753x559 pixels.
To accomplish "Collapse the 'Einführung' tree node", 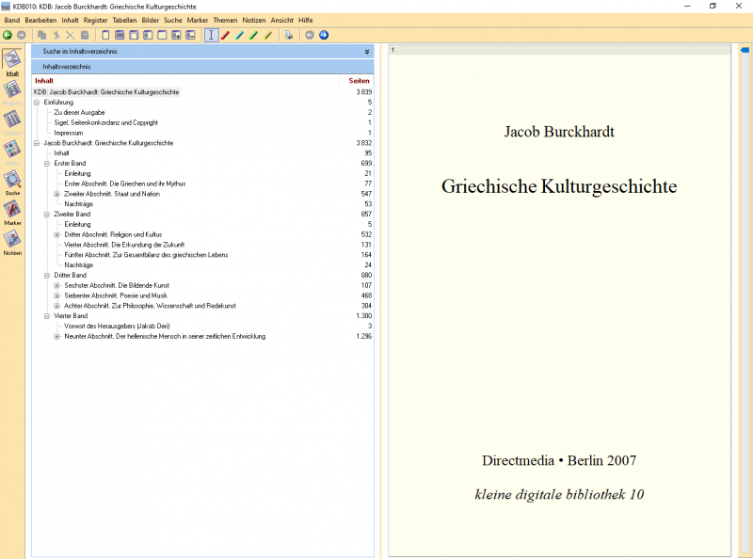I will 36,103.
